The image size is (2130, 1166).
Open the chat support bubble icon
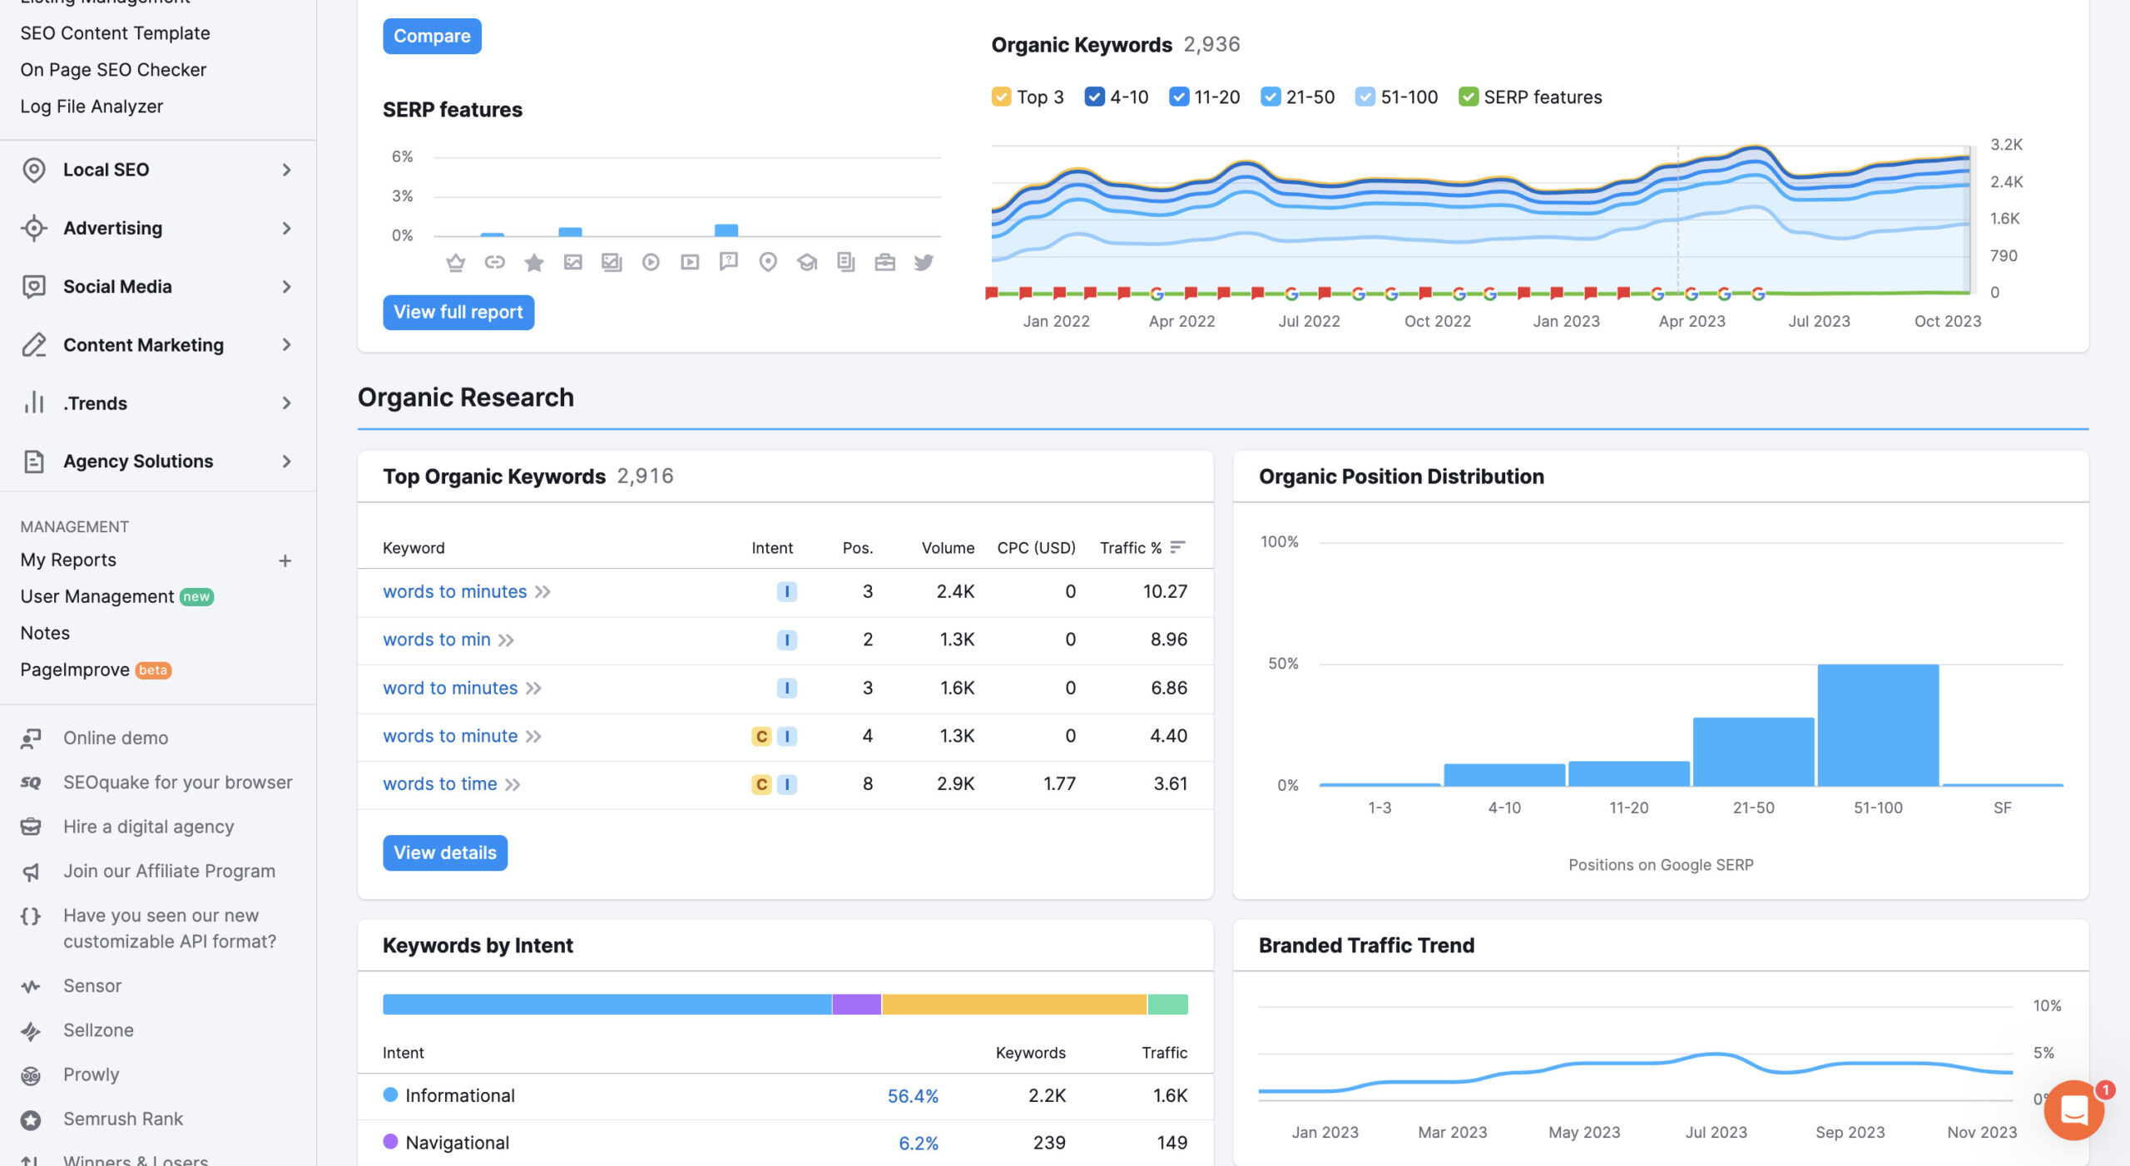click(2073, 1109)
